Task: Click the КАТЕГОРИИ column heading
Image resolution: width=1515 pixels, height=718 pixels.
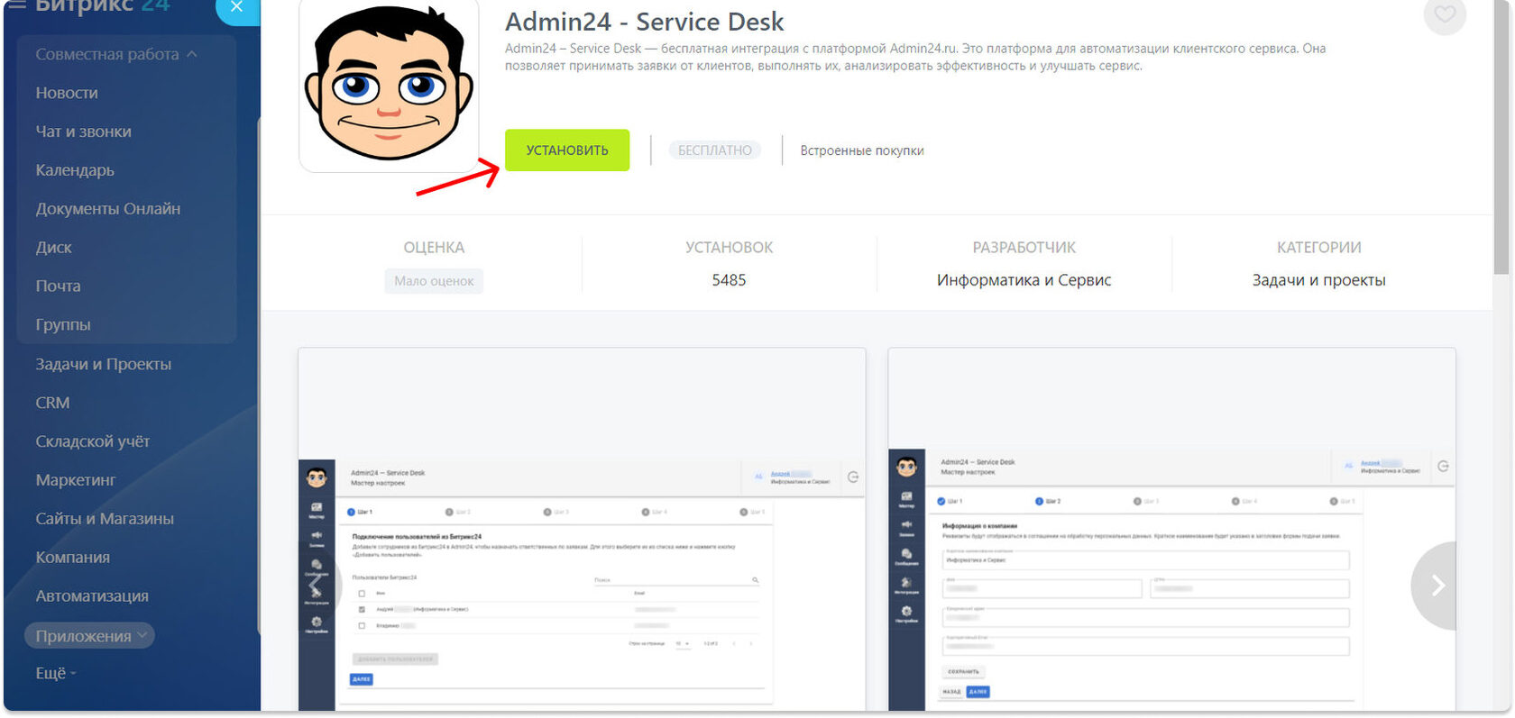Action: tap(1318, 248)
